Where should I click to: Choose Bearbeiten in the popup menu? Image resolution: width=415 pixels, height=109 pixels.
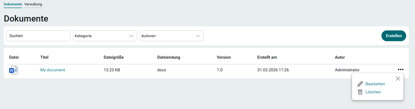(x=375, y=84)
